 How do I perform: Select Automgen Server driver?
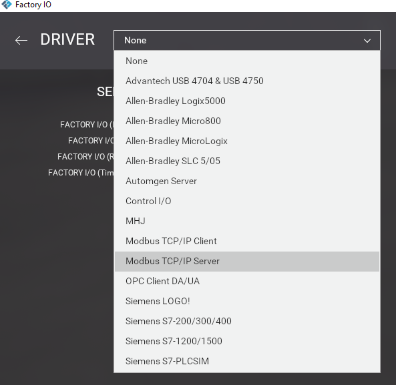(247, 181)
